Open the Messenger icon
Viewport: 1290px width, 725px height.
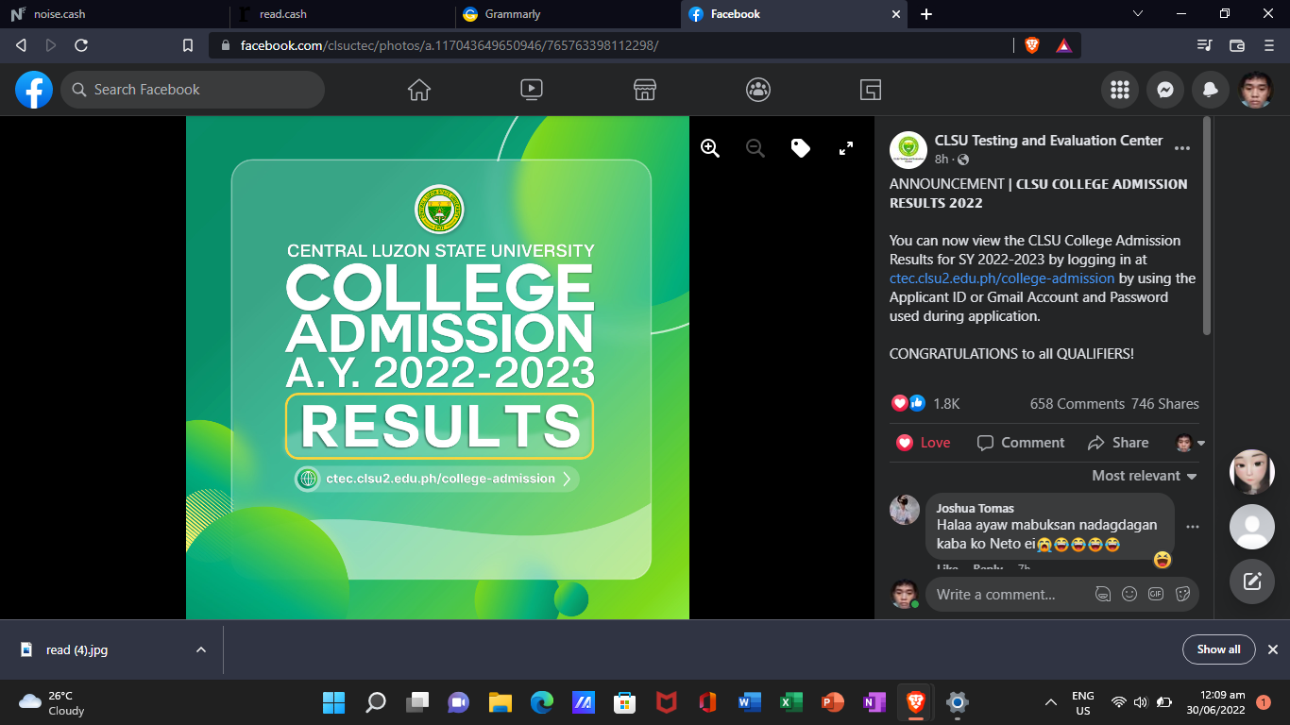pyautogui.click(x=1165, y=90)
